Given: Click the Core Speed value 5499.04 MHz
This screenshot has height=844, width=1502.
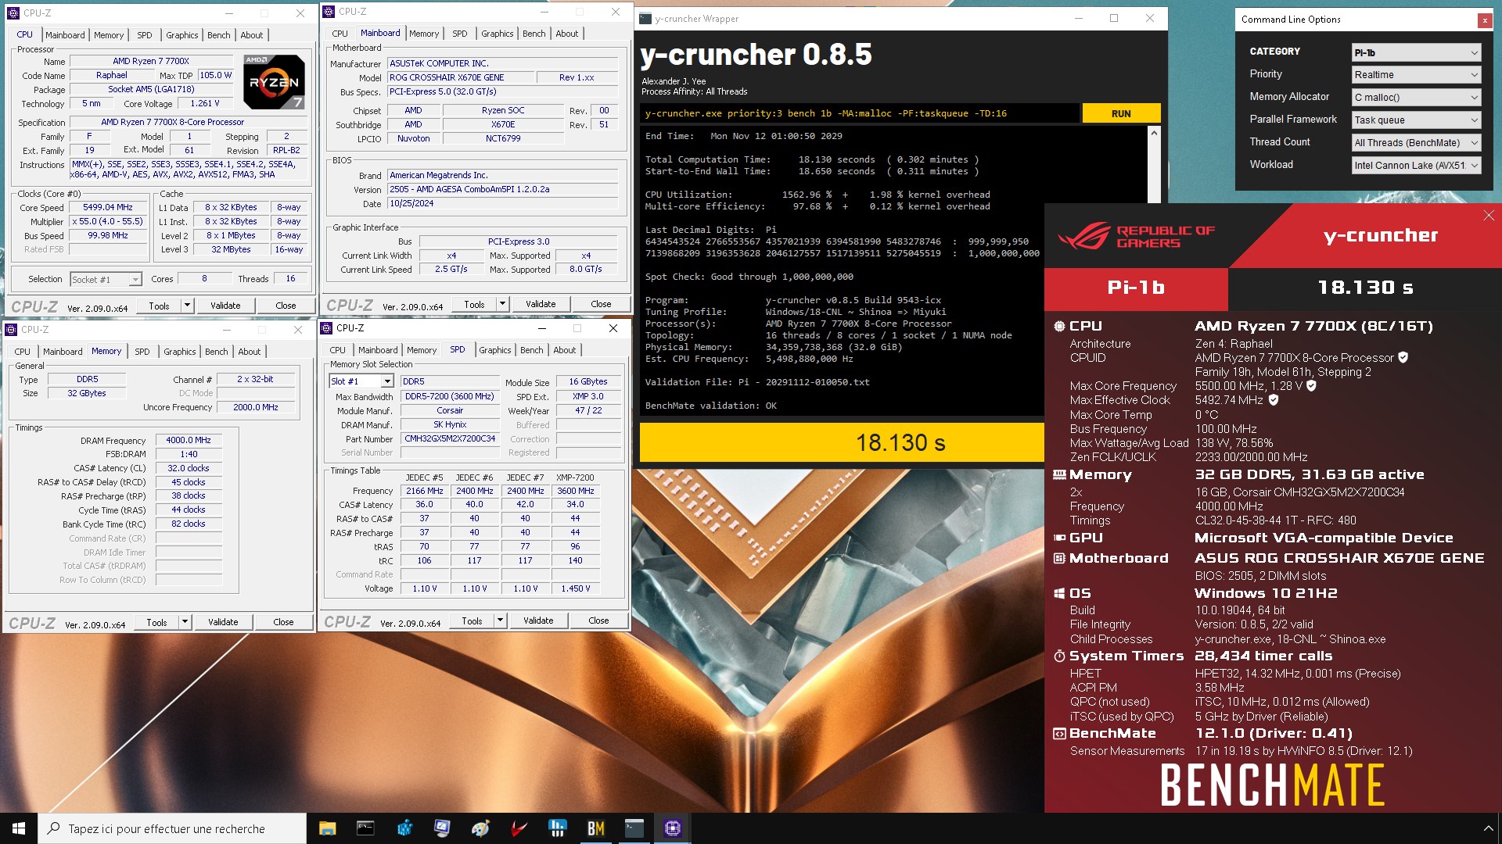Looking at the screenshot, I should click(x=108, y=208).
